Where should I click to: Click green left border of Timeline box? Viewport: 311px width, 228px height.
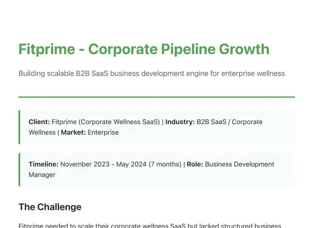coord(19,170)
